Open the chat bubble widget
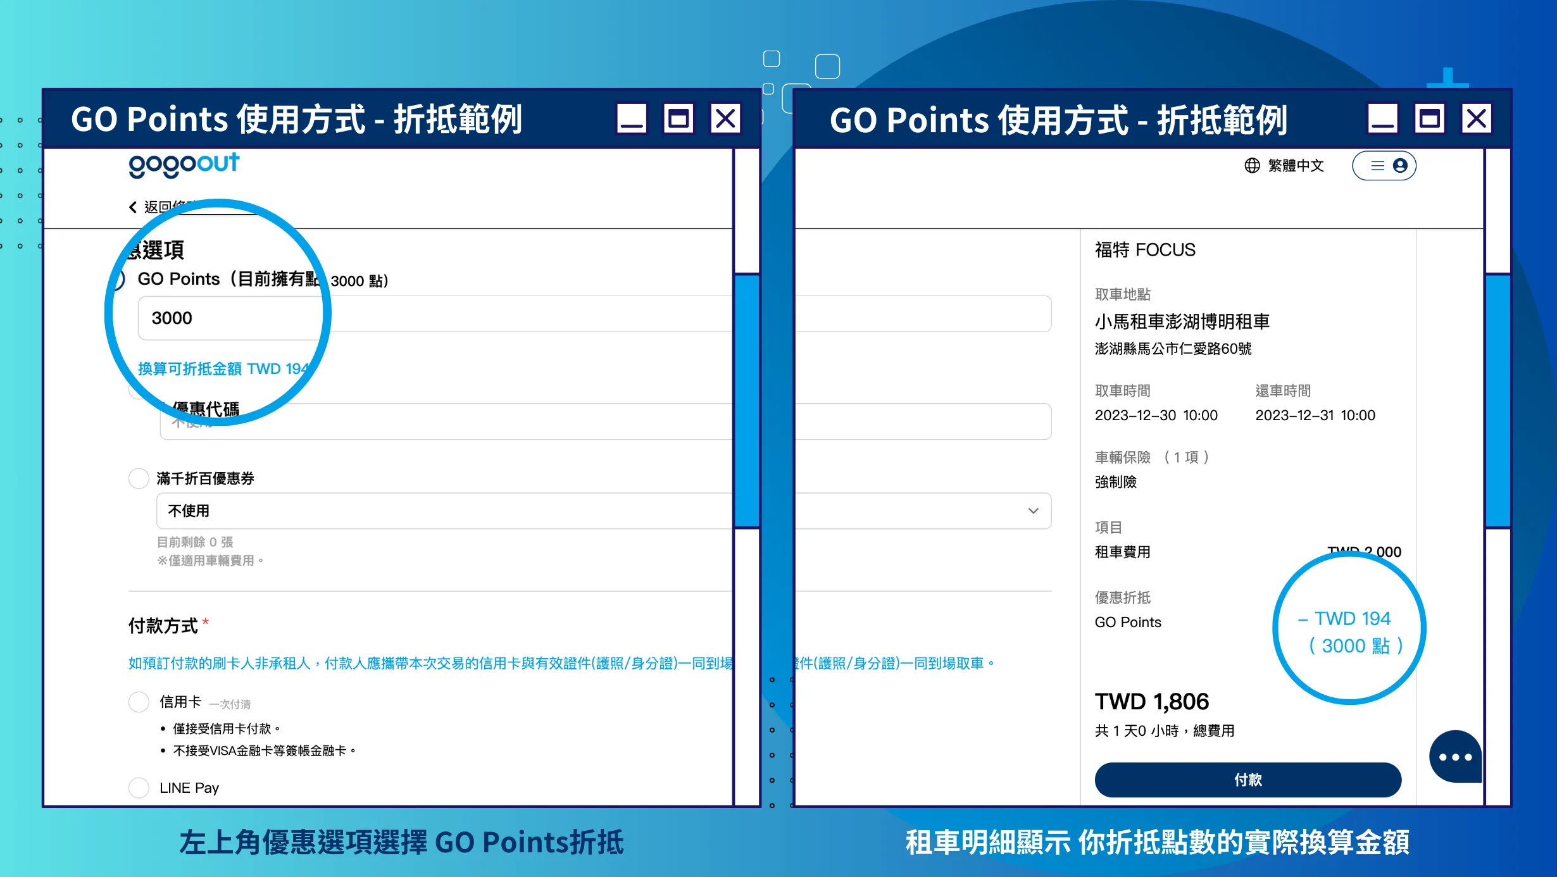Screen dimensions: 1557x877 1455,757
